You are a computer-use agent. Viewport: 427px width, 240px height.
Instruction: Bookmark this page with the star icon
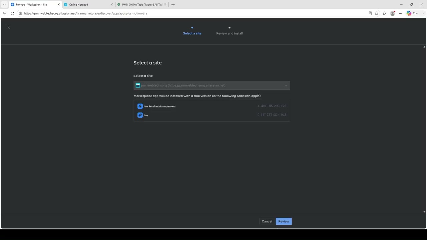tap(377, 13)
